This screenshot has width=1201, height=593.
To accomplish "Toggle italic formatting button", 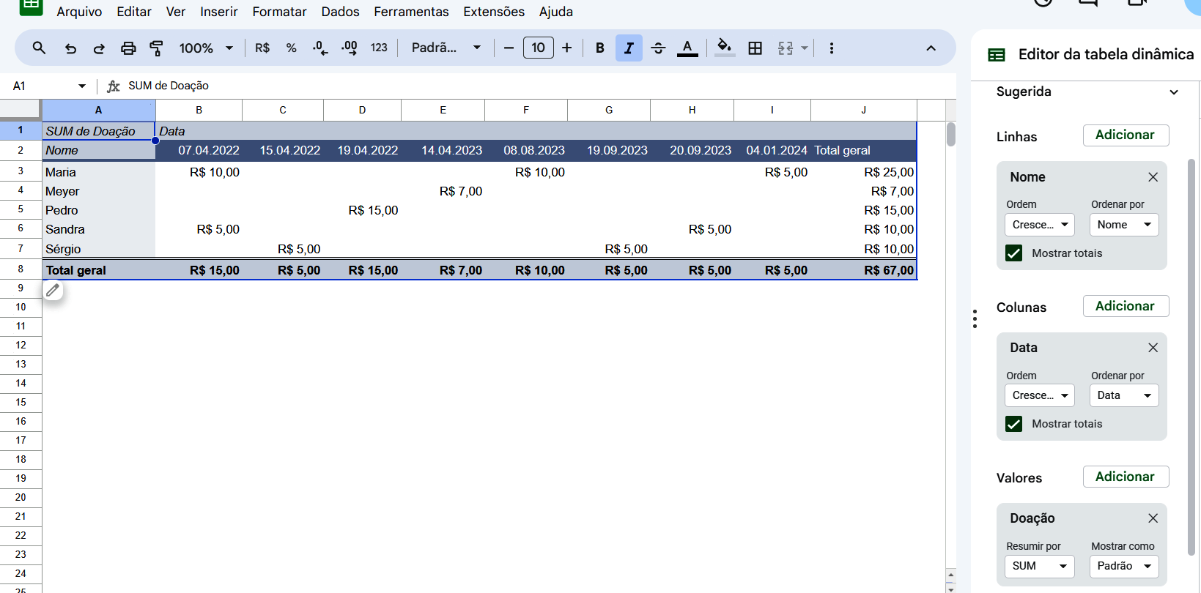I will click(629, 48).
